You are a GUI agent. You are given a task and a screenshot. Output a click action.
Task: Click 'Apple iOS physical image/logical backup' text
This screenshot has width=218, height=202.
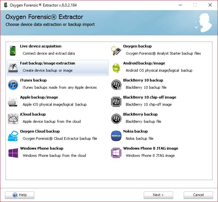point(54,104)
